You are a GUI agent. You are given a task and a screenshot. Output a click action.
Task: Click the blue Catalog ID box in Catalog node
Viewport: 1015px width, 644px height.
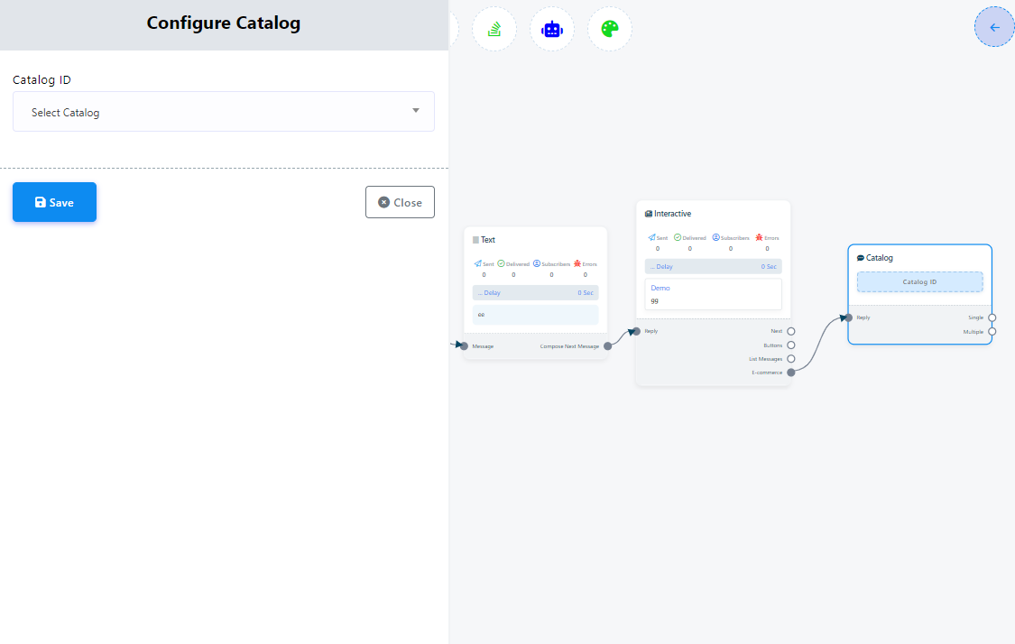(919, 281)
